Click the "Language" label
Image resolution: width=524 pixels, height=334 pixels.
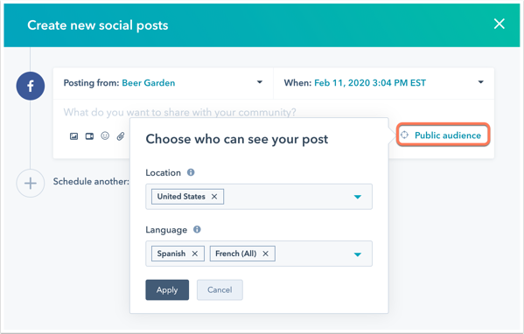pyautogui.click(x=166, y=230)
